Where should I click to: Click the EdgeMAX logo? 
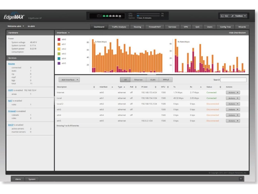(x=14, y=17)
